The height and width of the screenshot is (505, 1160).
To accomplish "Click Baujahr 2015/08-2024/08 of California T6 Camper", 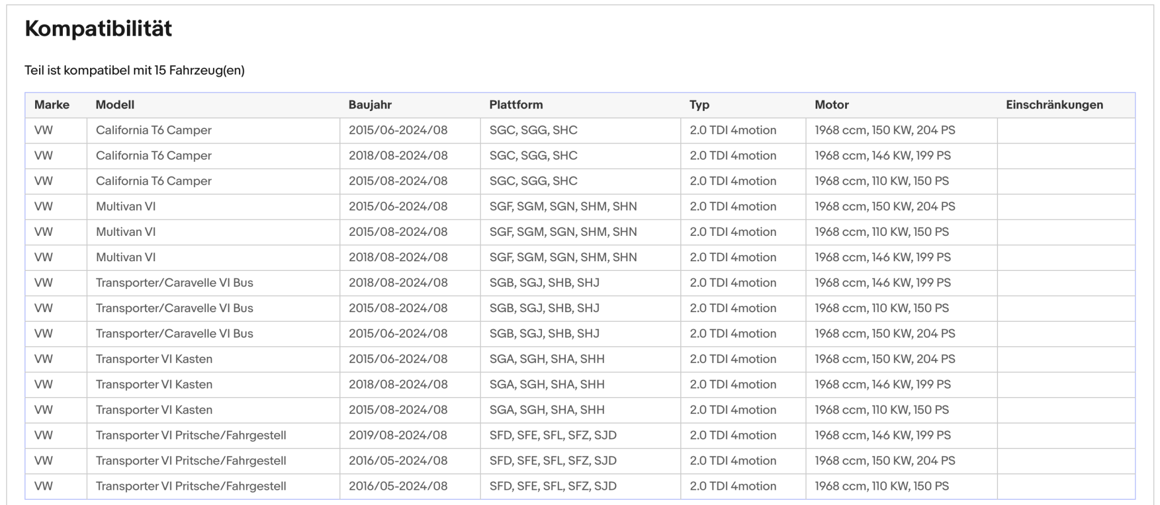I will click(x=398, y=181).
